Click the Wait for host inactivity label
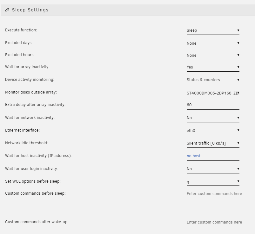 (38, 156)
